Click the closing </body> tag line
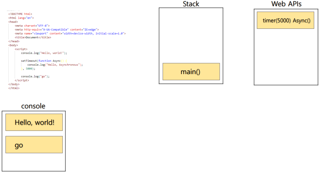 click(14, 84)
